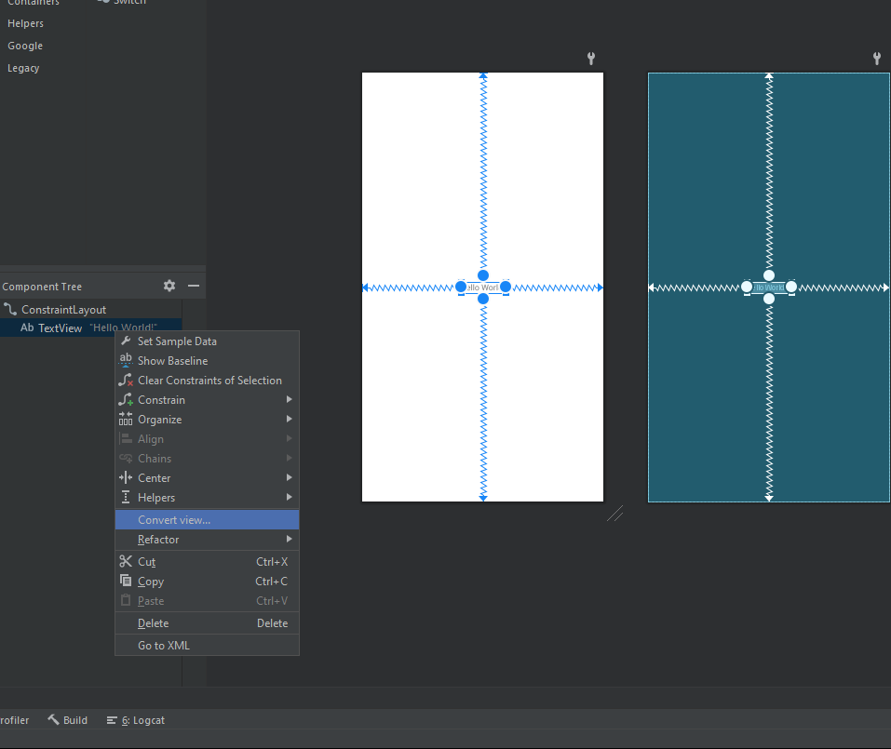Expand the Organize submenu
Viewport: 891px width, 749px height.
coord(160,420)
